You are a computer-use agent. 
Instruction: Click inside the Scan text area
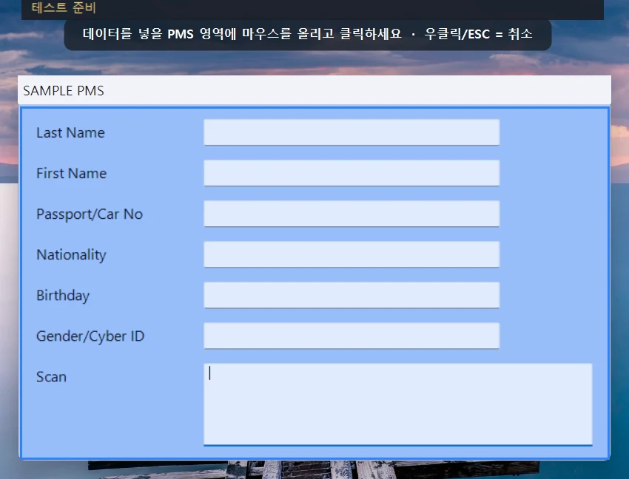[398, 404]
